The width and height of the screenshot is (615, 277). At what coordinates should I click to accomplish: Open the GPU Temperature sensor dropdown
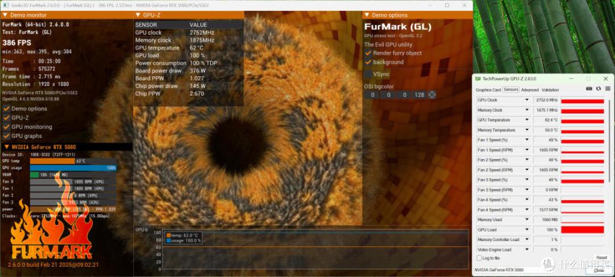click(527, 120)
